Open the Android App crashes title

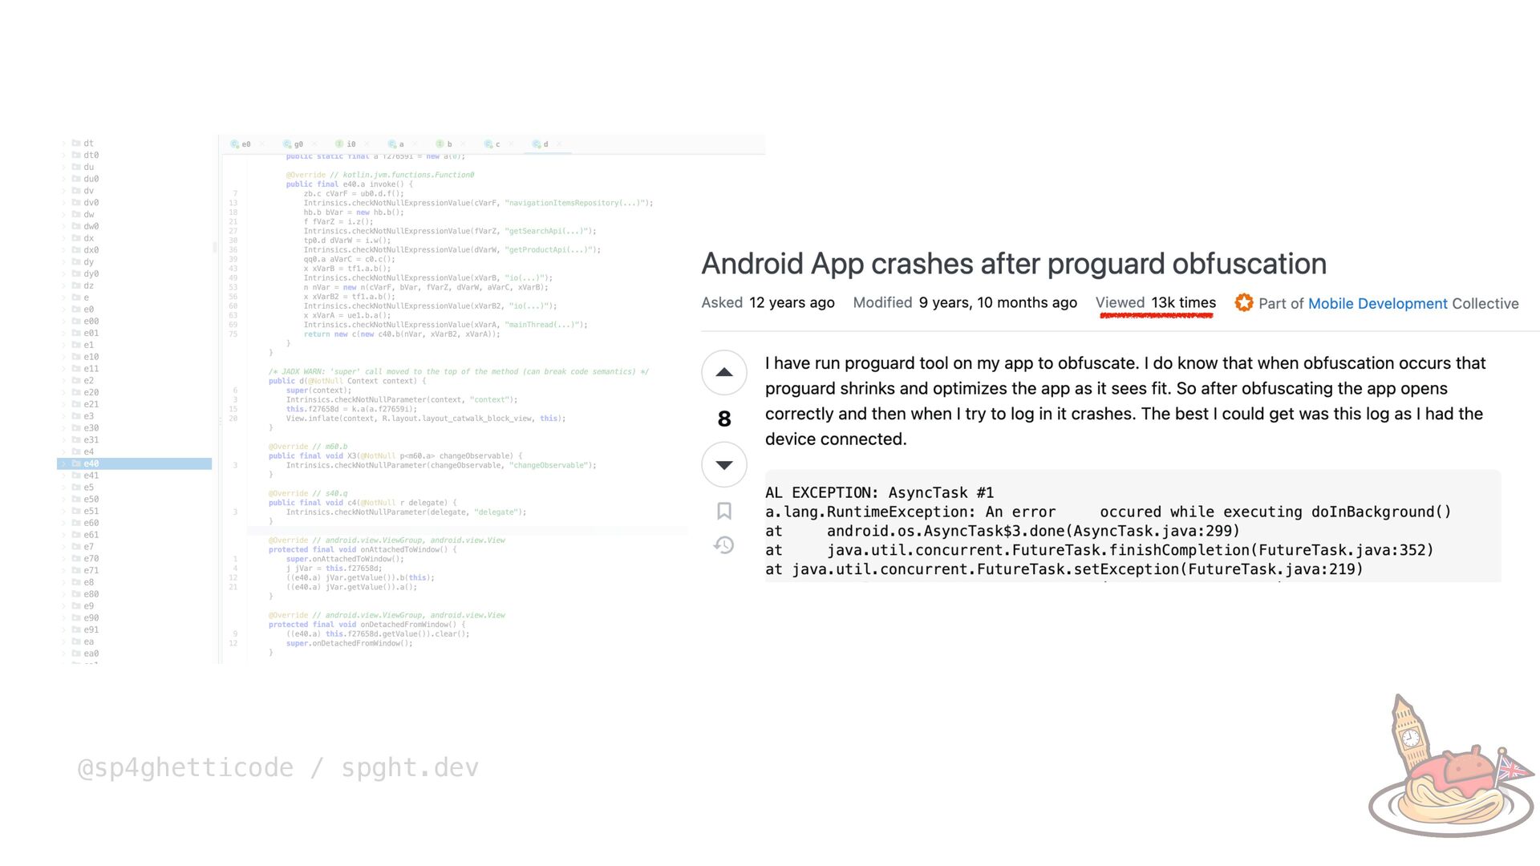tap(1013, 264)
